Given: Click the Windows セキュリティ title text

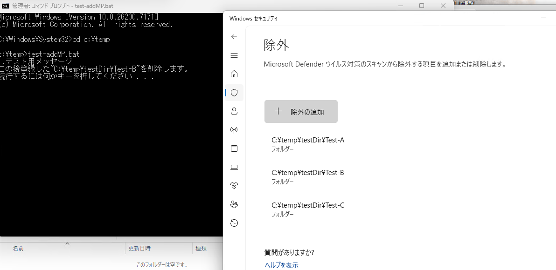Looking at the screenshot, I should [x=253, y=19].
